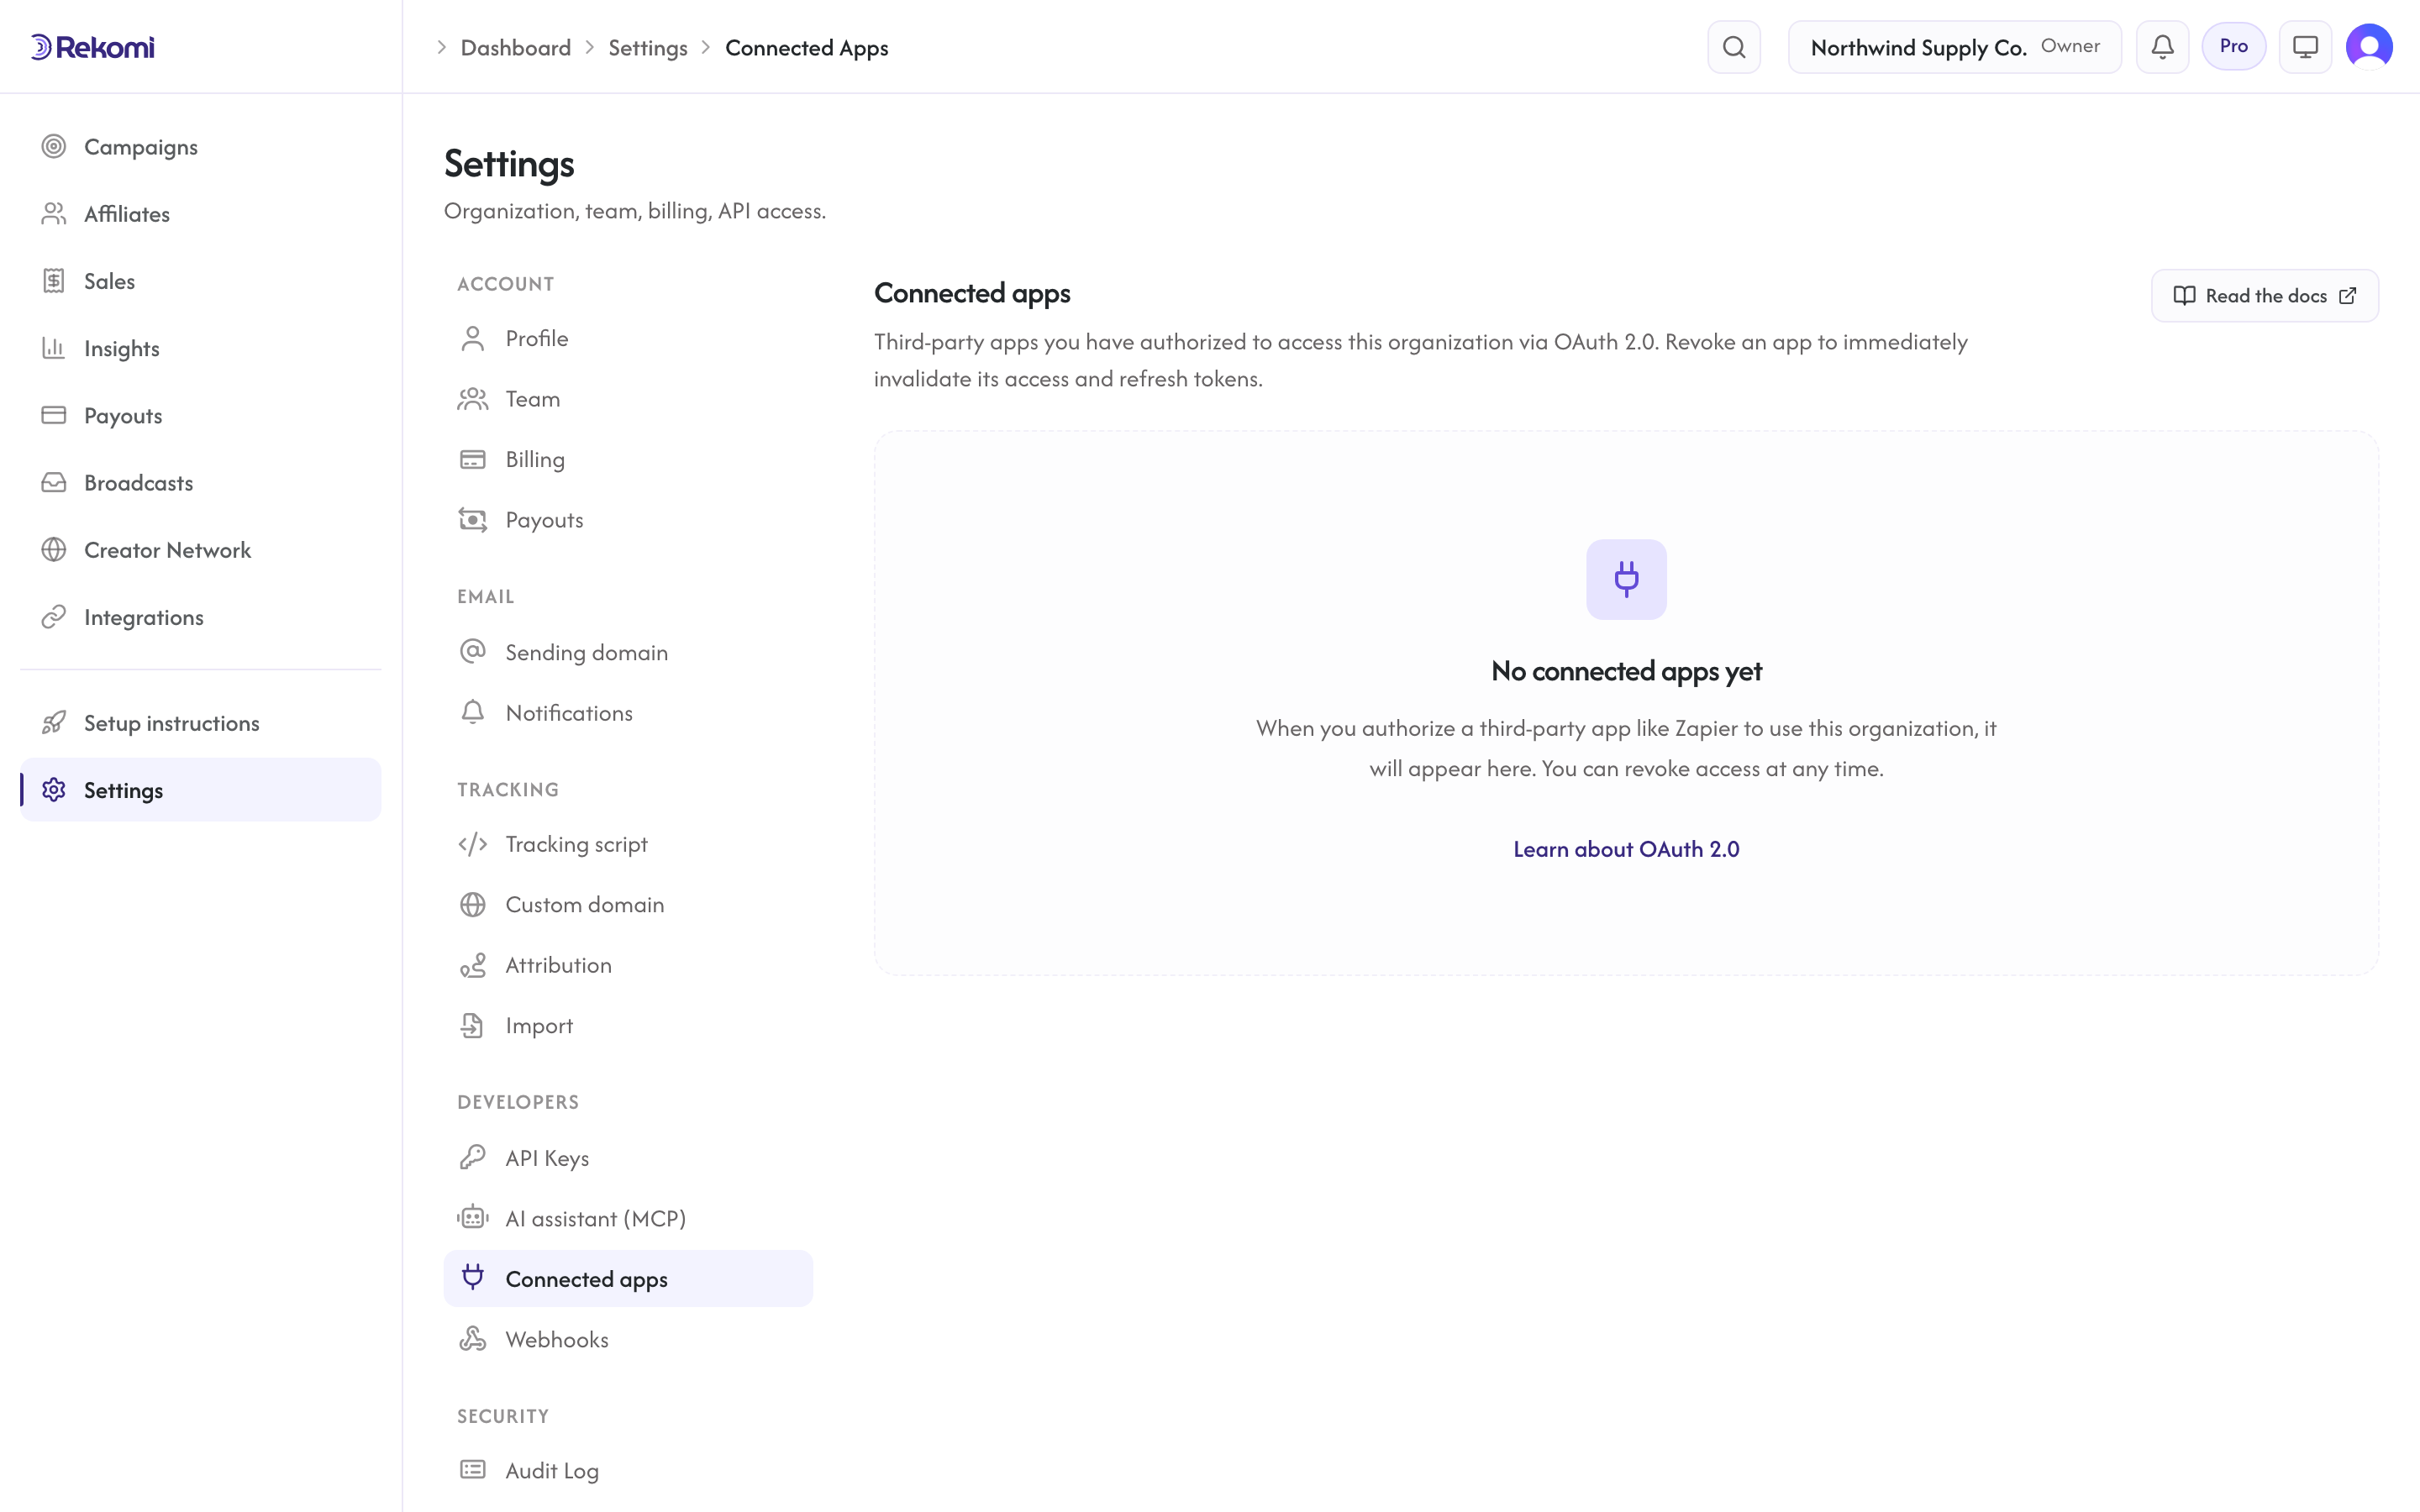Open Insights in the sidebar

(200, 348)
